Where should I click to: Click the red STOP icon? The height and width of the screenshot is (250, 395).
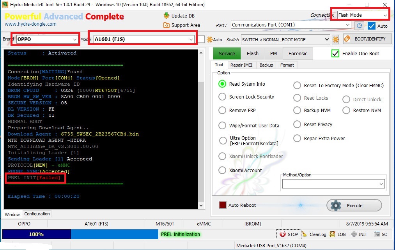pos(283,234)
